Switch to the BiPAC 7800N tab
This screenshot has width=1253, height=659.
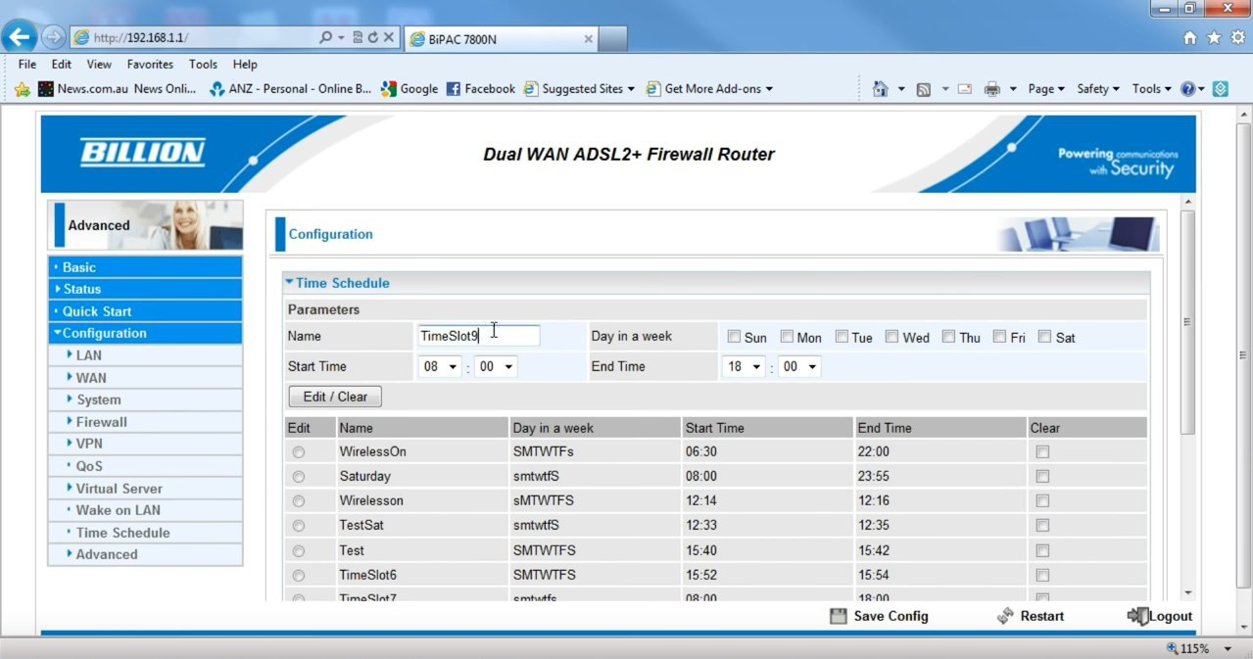click(500, 39)
